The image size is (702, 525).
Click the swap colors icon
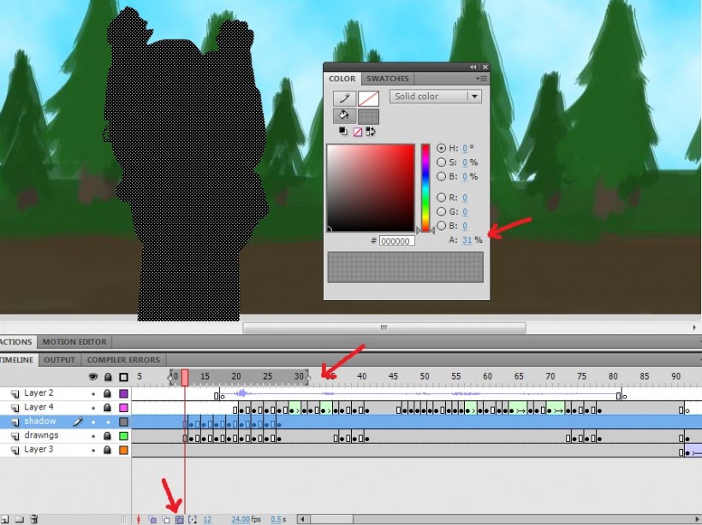371,132
